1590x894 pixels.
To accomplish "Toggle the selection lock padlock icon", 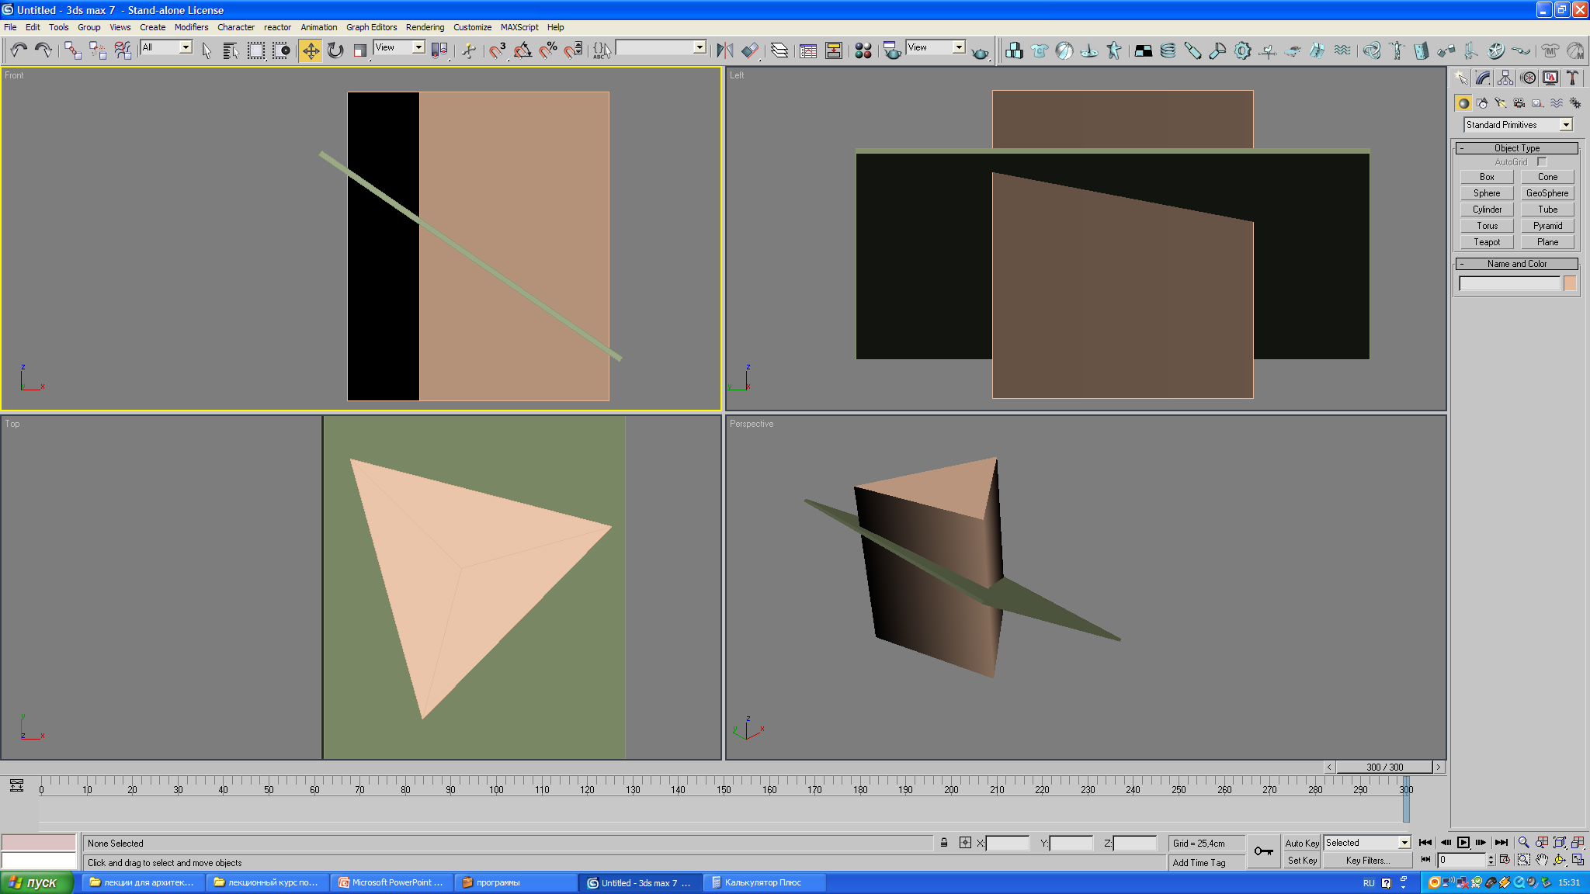I will pyautogui.click(x=944, y=843).
